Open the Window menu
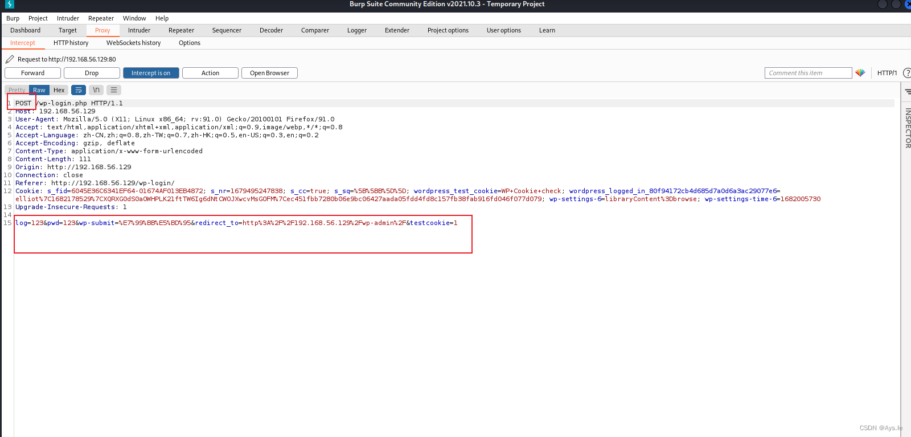Screen dimensions: 911x437 point(134,18)
